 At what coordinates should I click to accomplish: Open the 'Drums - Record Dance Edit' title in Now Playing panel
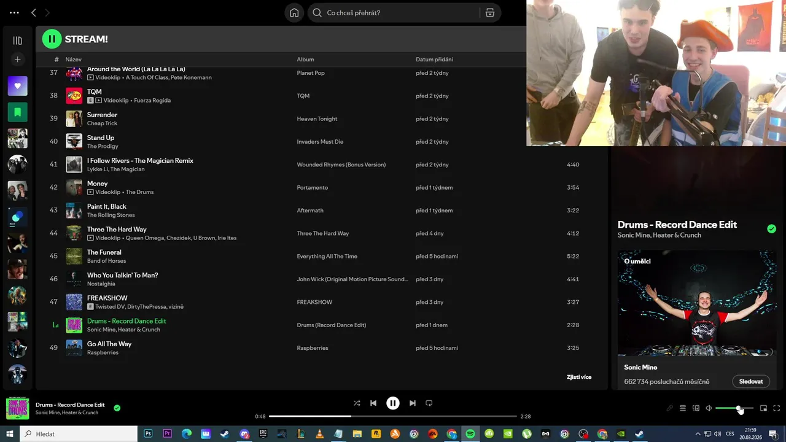pos(677,225)
